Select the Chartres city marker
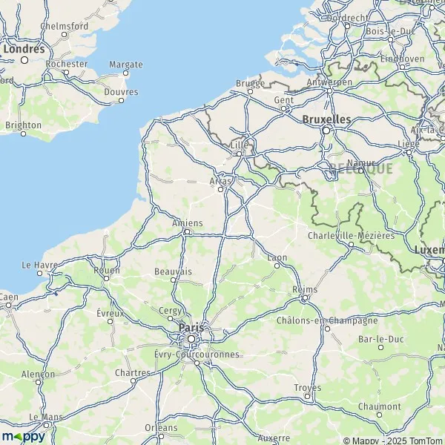This screenshot has width=445, height=445. coord(133,381)
